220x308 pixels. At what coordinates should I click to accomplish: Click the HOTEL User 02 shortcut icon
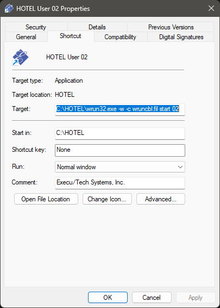coord(20,57)
